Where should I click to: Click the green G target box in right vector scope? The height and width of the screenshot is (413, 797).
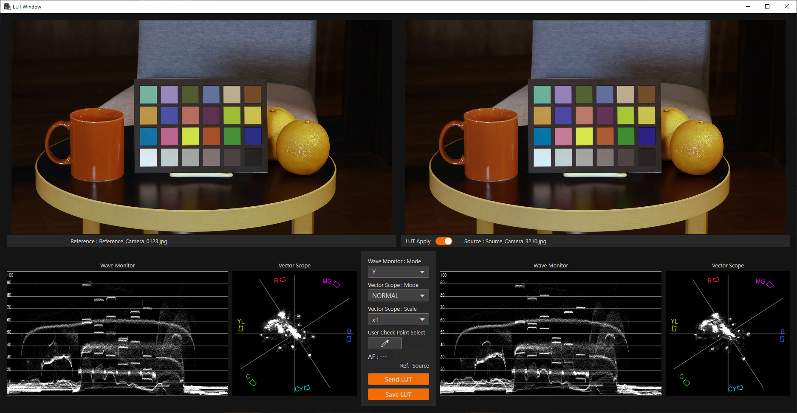[686, 383]
